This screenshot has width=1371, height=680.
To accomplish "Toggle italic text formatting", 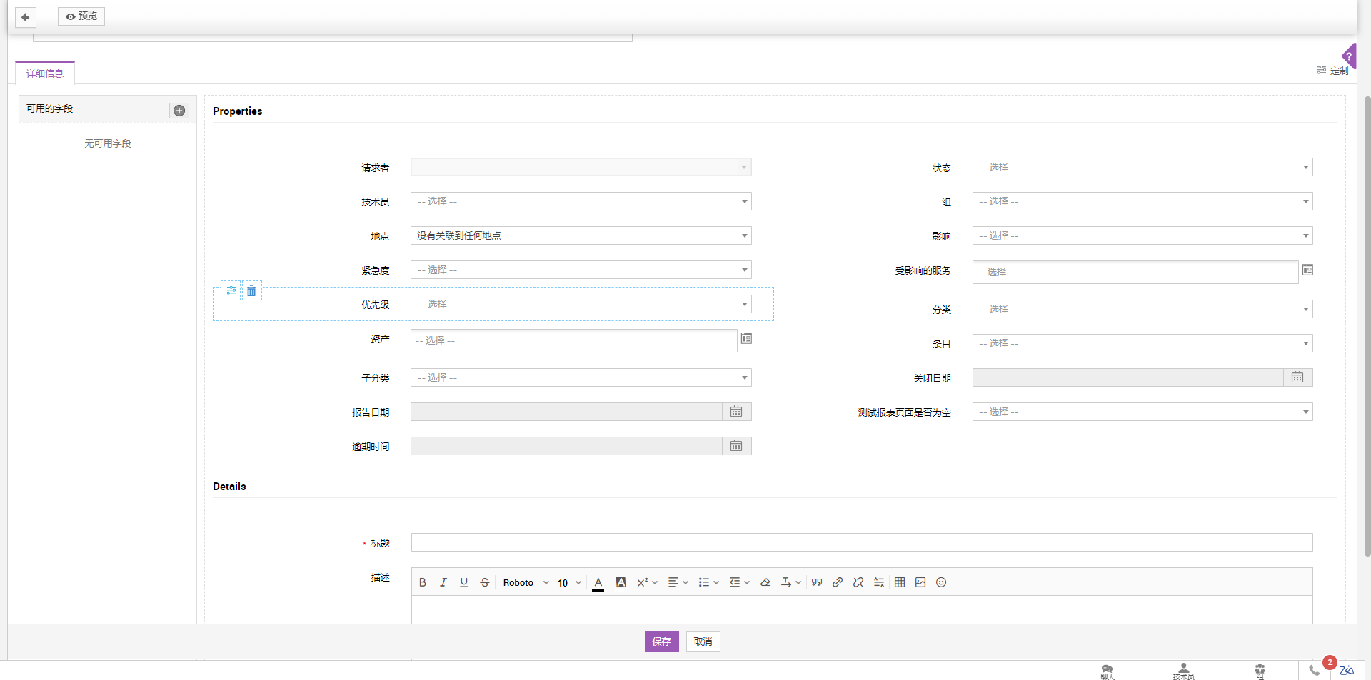I will tap(443, 582).
